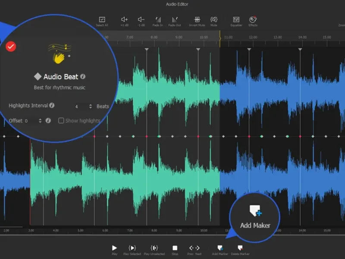
Task: Click 13.00 on the top time ruler
Action: [x=278, y=37]
